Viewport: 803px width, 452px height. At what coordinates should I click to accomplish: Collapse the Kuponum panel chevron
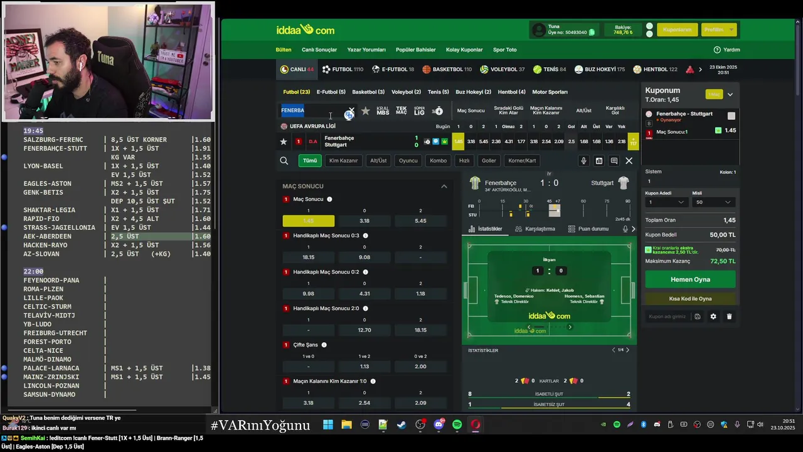(x=730, y=94)
